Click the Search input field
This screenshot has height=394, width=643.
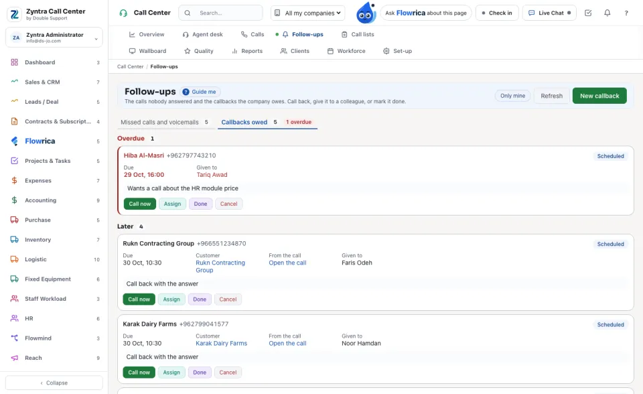pyautogui.click(x=220, y=13)
